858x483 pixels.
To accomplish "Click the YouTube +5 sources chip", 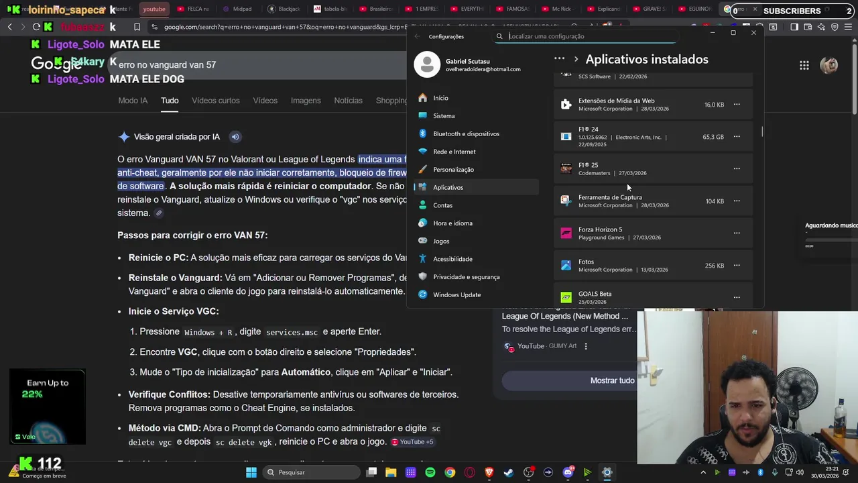I will tap(412, 442).
